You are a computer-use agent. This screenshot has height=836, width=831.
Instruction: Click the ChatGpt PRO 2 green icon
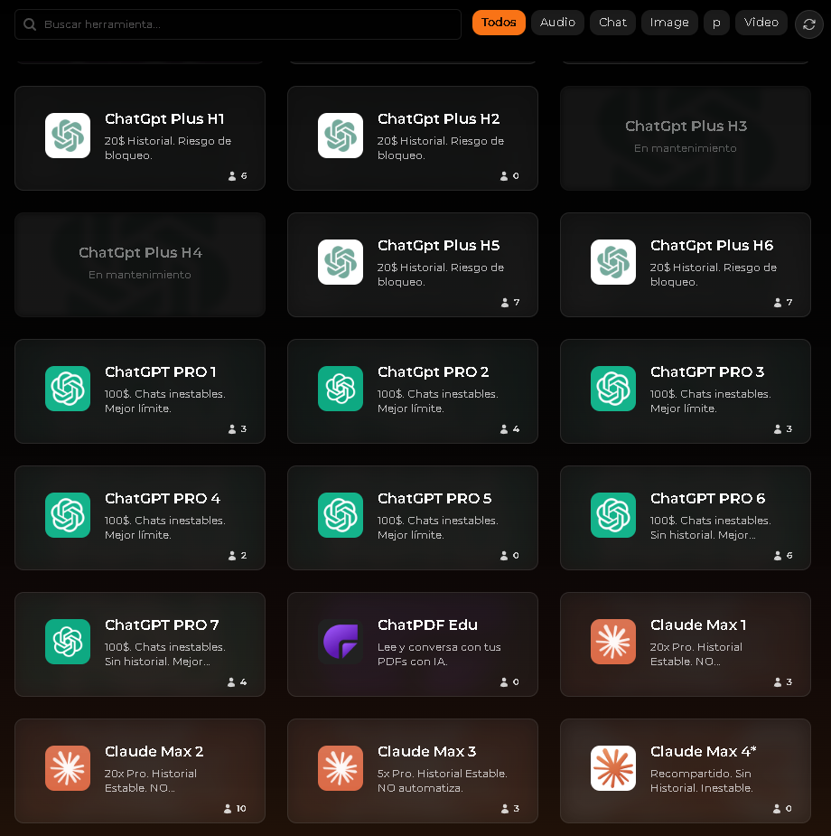point(341,389)
